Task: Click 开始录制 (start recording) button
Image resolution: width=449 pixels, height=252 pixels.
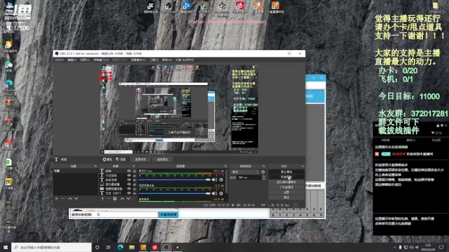Action: (x=286, y=177)
